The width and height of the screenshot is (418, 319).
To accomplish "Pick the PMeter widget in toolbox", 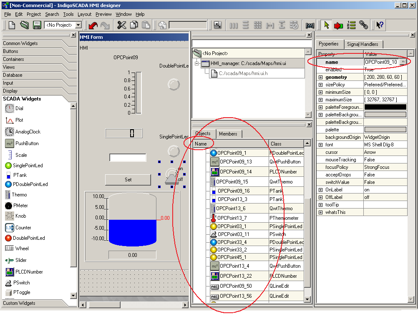I will click(x=17, y=206).
